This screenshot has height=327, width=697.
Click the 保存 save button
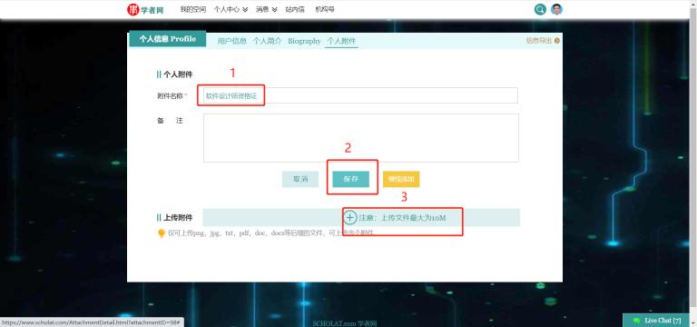pos(350,179)
